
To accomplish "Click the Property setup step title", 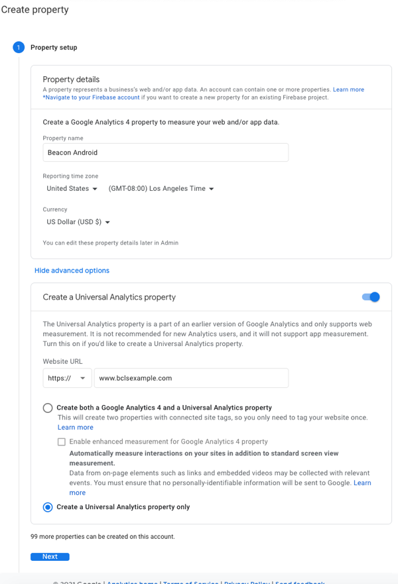I will click(x=54, y=48).
